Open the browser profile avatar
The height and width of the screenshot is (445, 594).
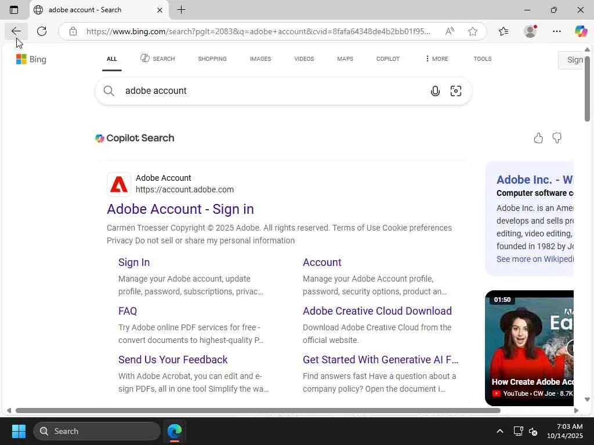click(x=530, y=31)
